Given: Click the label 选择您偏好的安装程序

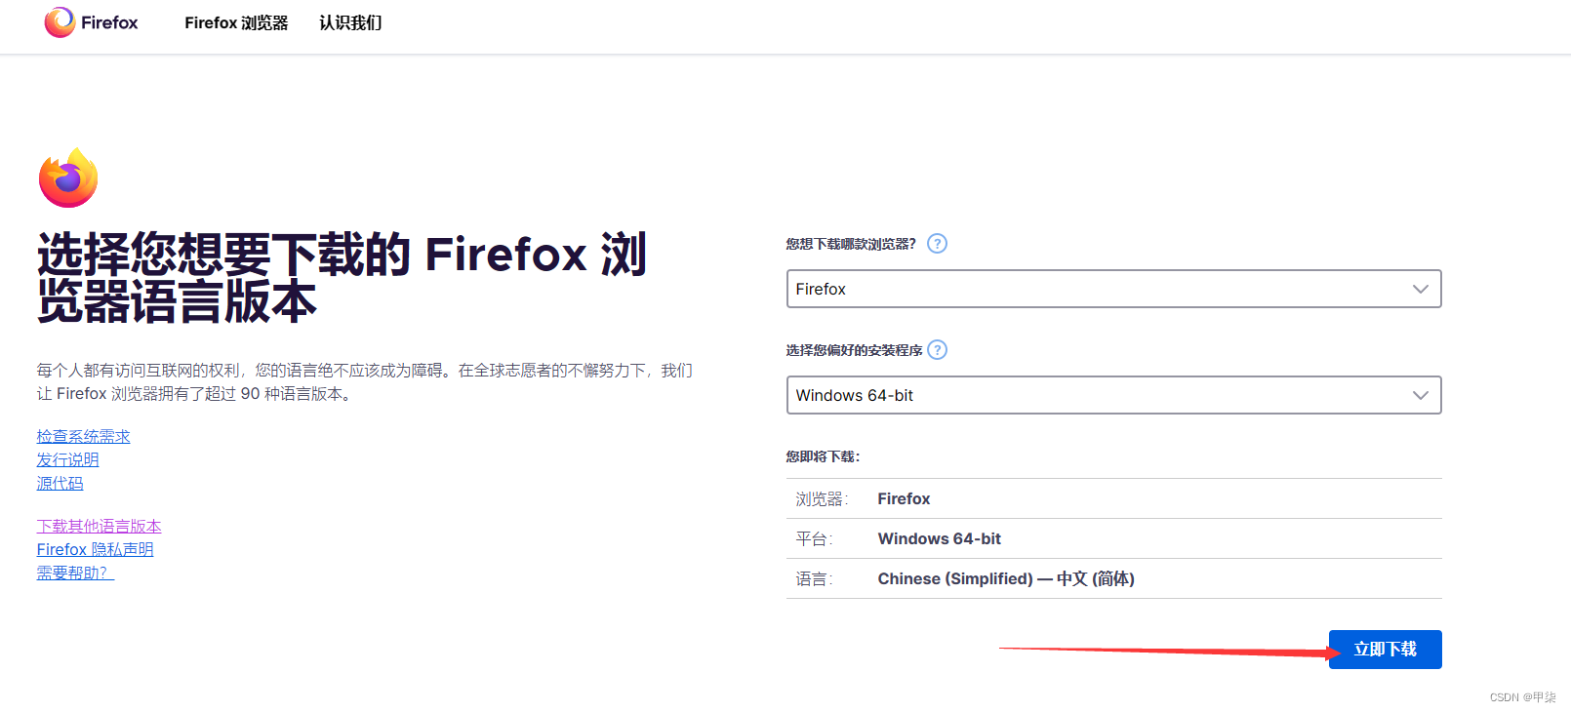Looking at the screenshot, I should [x=854, y=350].
